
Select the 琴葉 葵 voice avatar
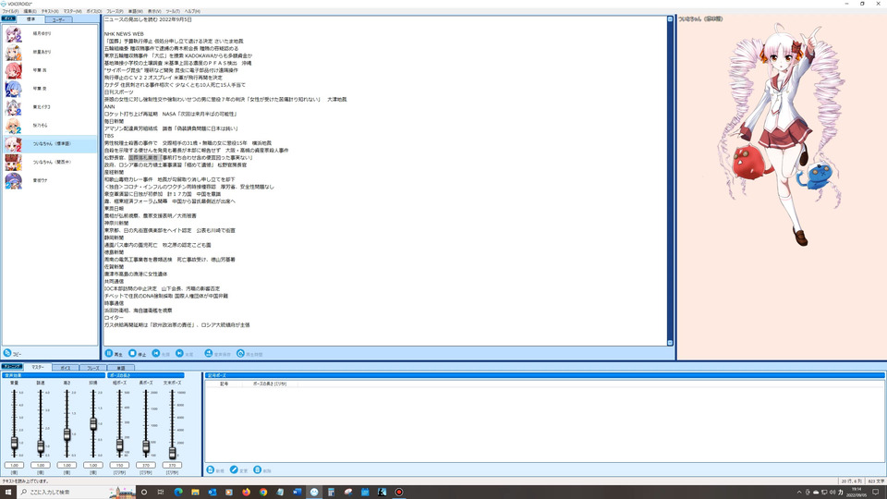pyautogui.click(x=13, y=89)
